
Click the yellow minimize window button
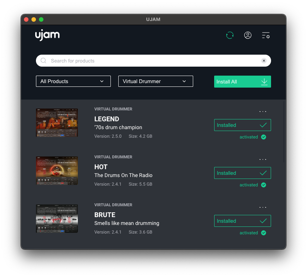(x=34, y=19)
